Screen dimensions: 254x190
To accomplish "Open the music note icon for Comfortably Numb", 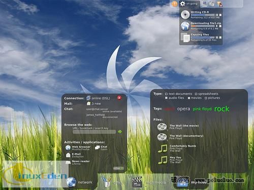I will coord(163,148).
